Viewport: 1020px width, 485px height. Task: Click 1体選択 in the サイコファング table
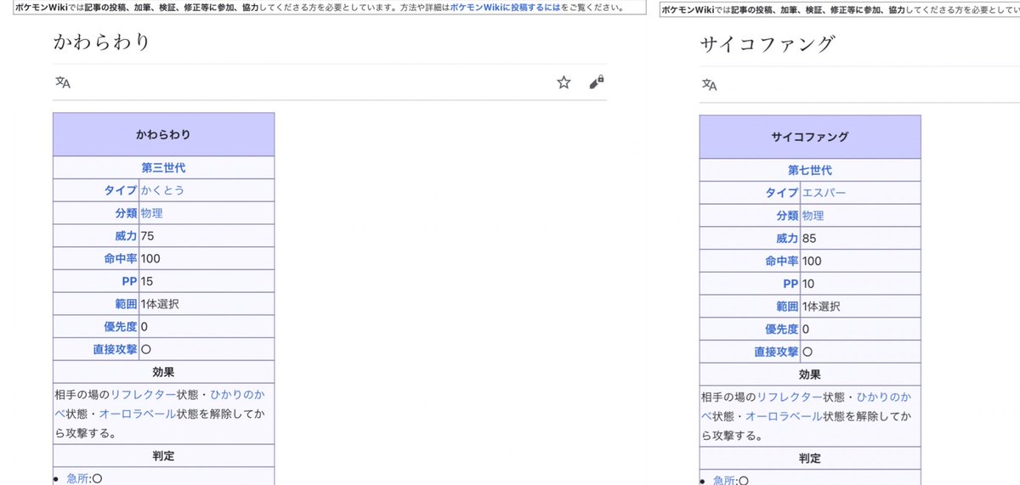click(822, 307)
